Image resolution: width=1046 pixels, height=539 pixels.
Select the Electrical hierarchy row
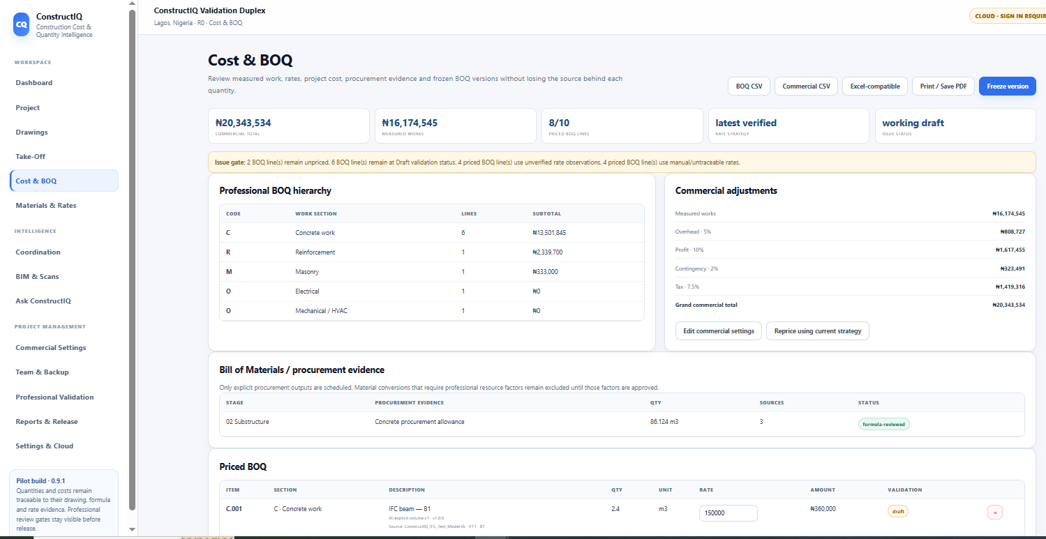[x=432, y=291]
